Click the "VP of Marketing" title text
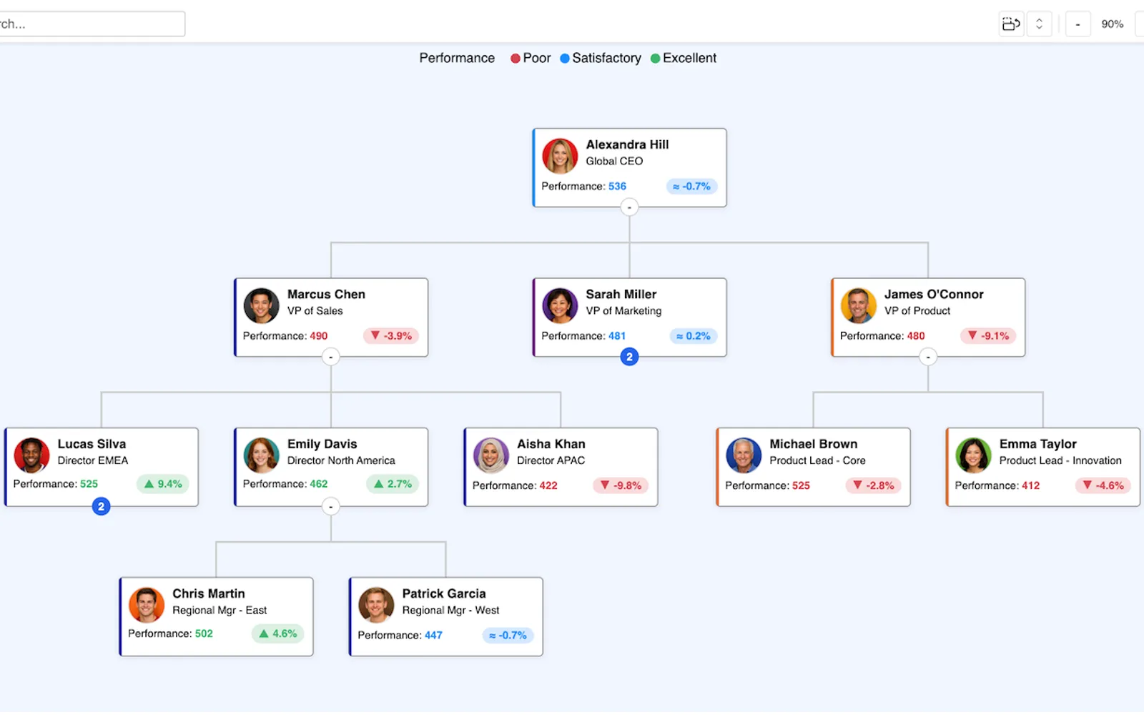This screenshot has width=1144, height=715. tap(623, 311)
